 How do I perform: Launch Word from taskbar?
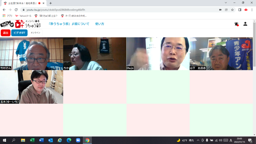coord(41,140)
